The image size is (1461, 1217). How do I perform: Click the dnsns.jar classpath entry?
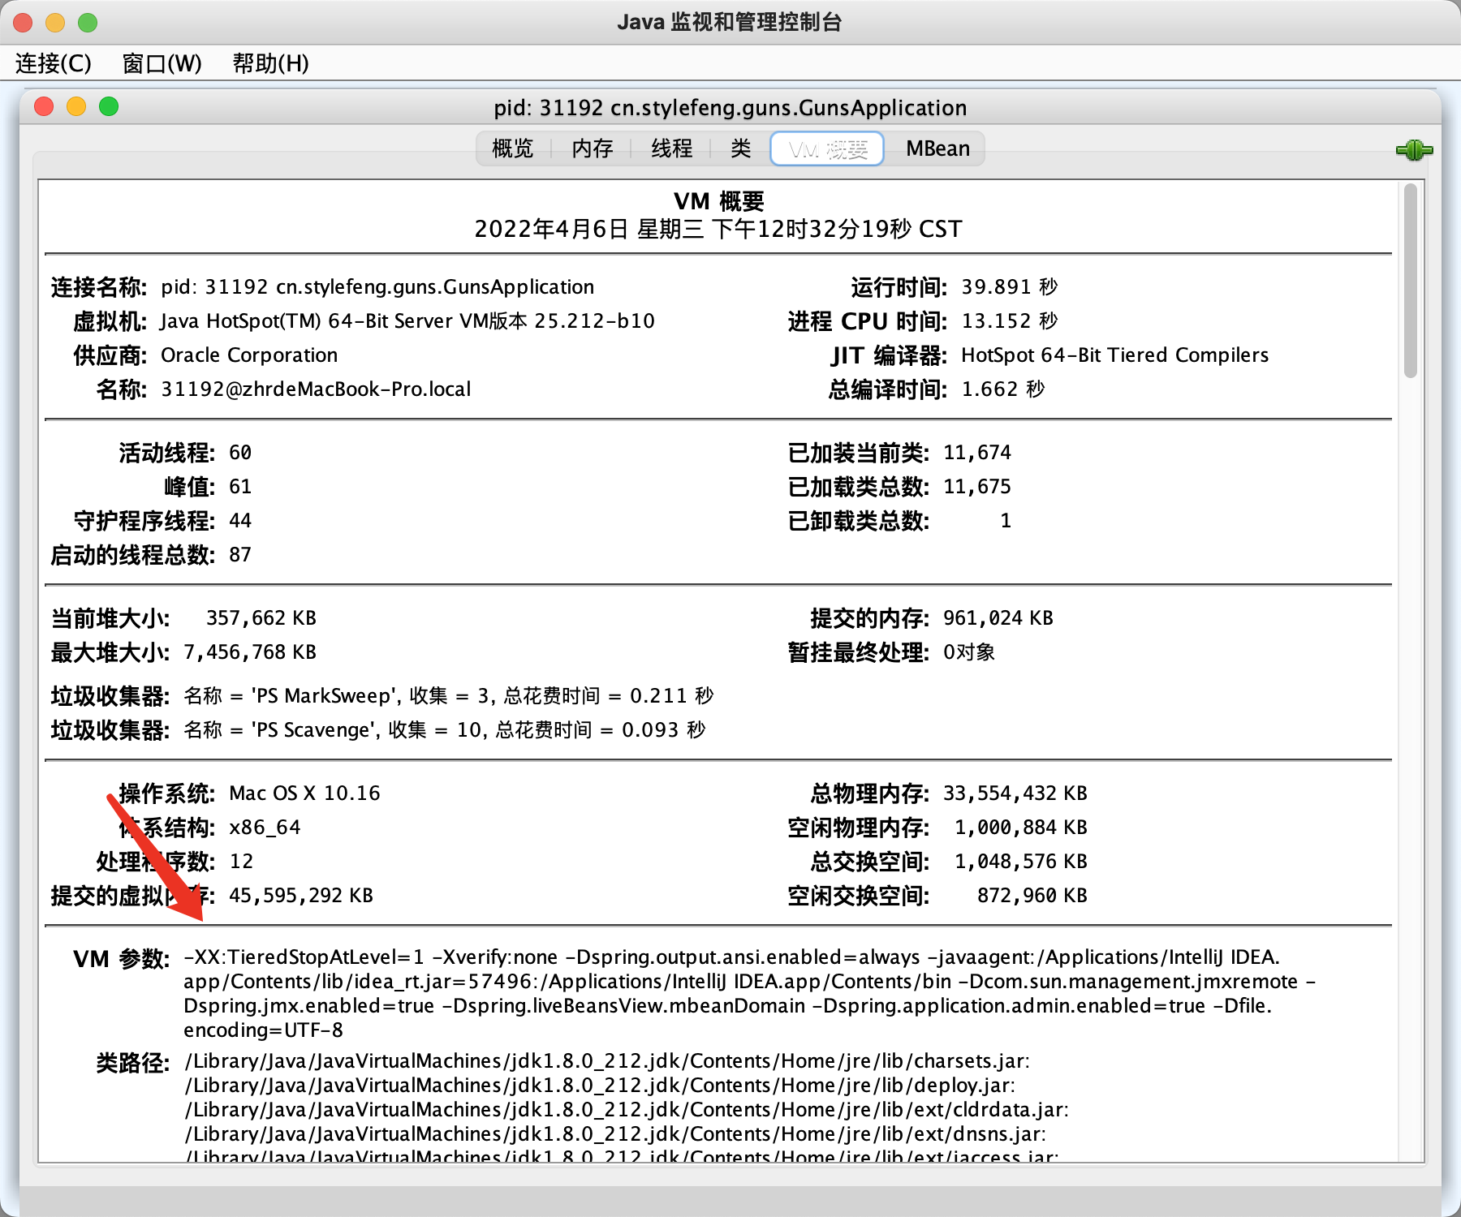click(x=615, y=1134)
